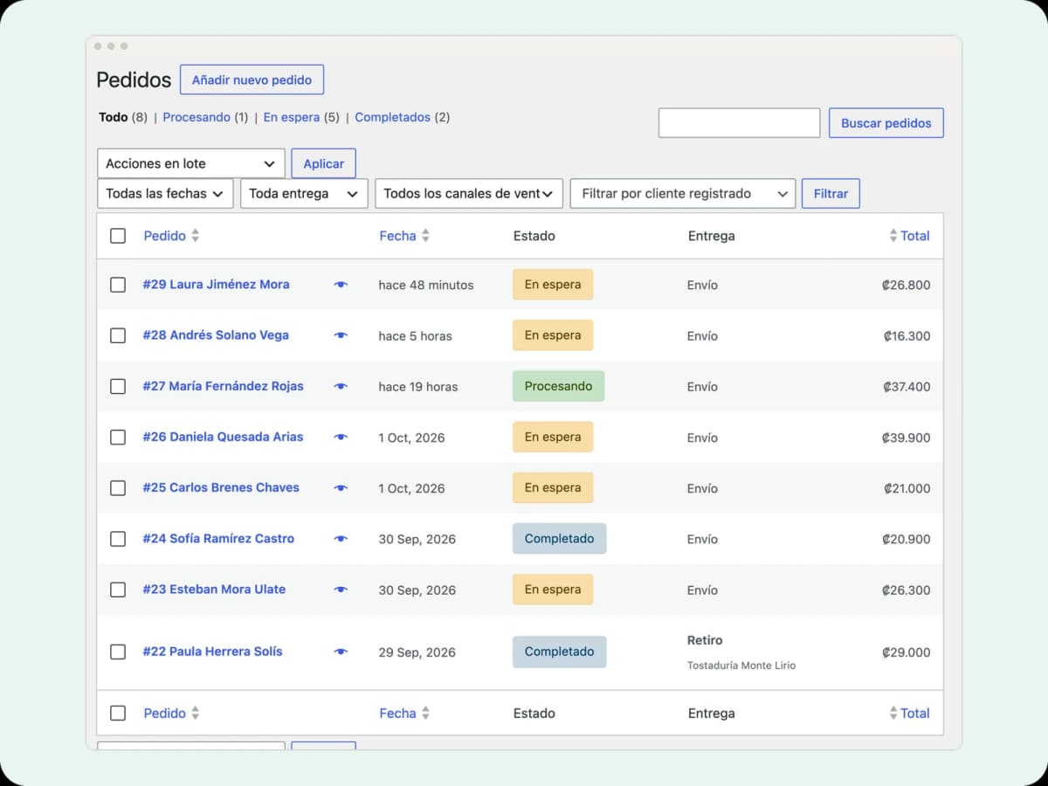View Completados orders tab
The width and height of the screenshot is (1048, 786).
(x=393, y=117)
